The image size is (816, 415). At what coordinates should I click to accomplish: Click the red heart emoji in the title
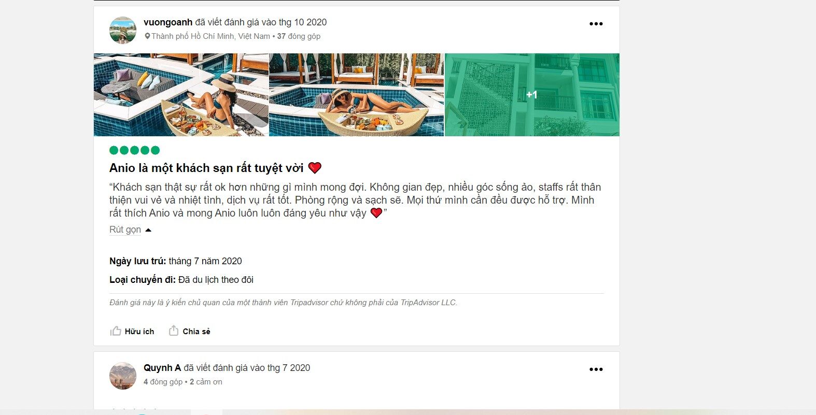pyautogui.click(x=315, y=168)
